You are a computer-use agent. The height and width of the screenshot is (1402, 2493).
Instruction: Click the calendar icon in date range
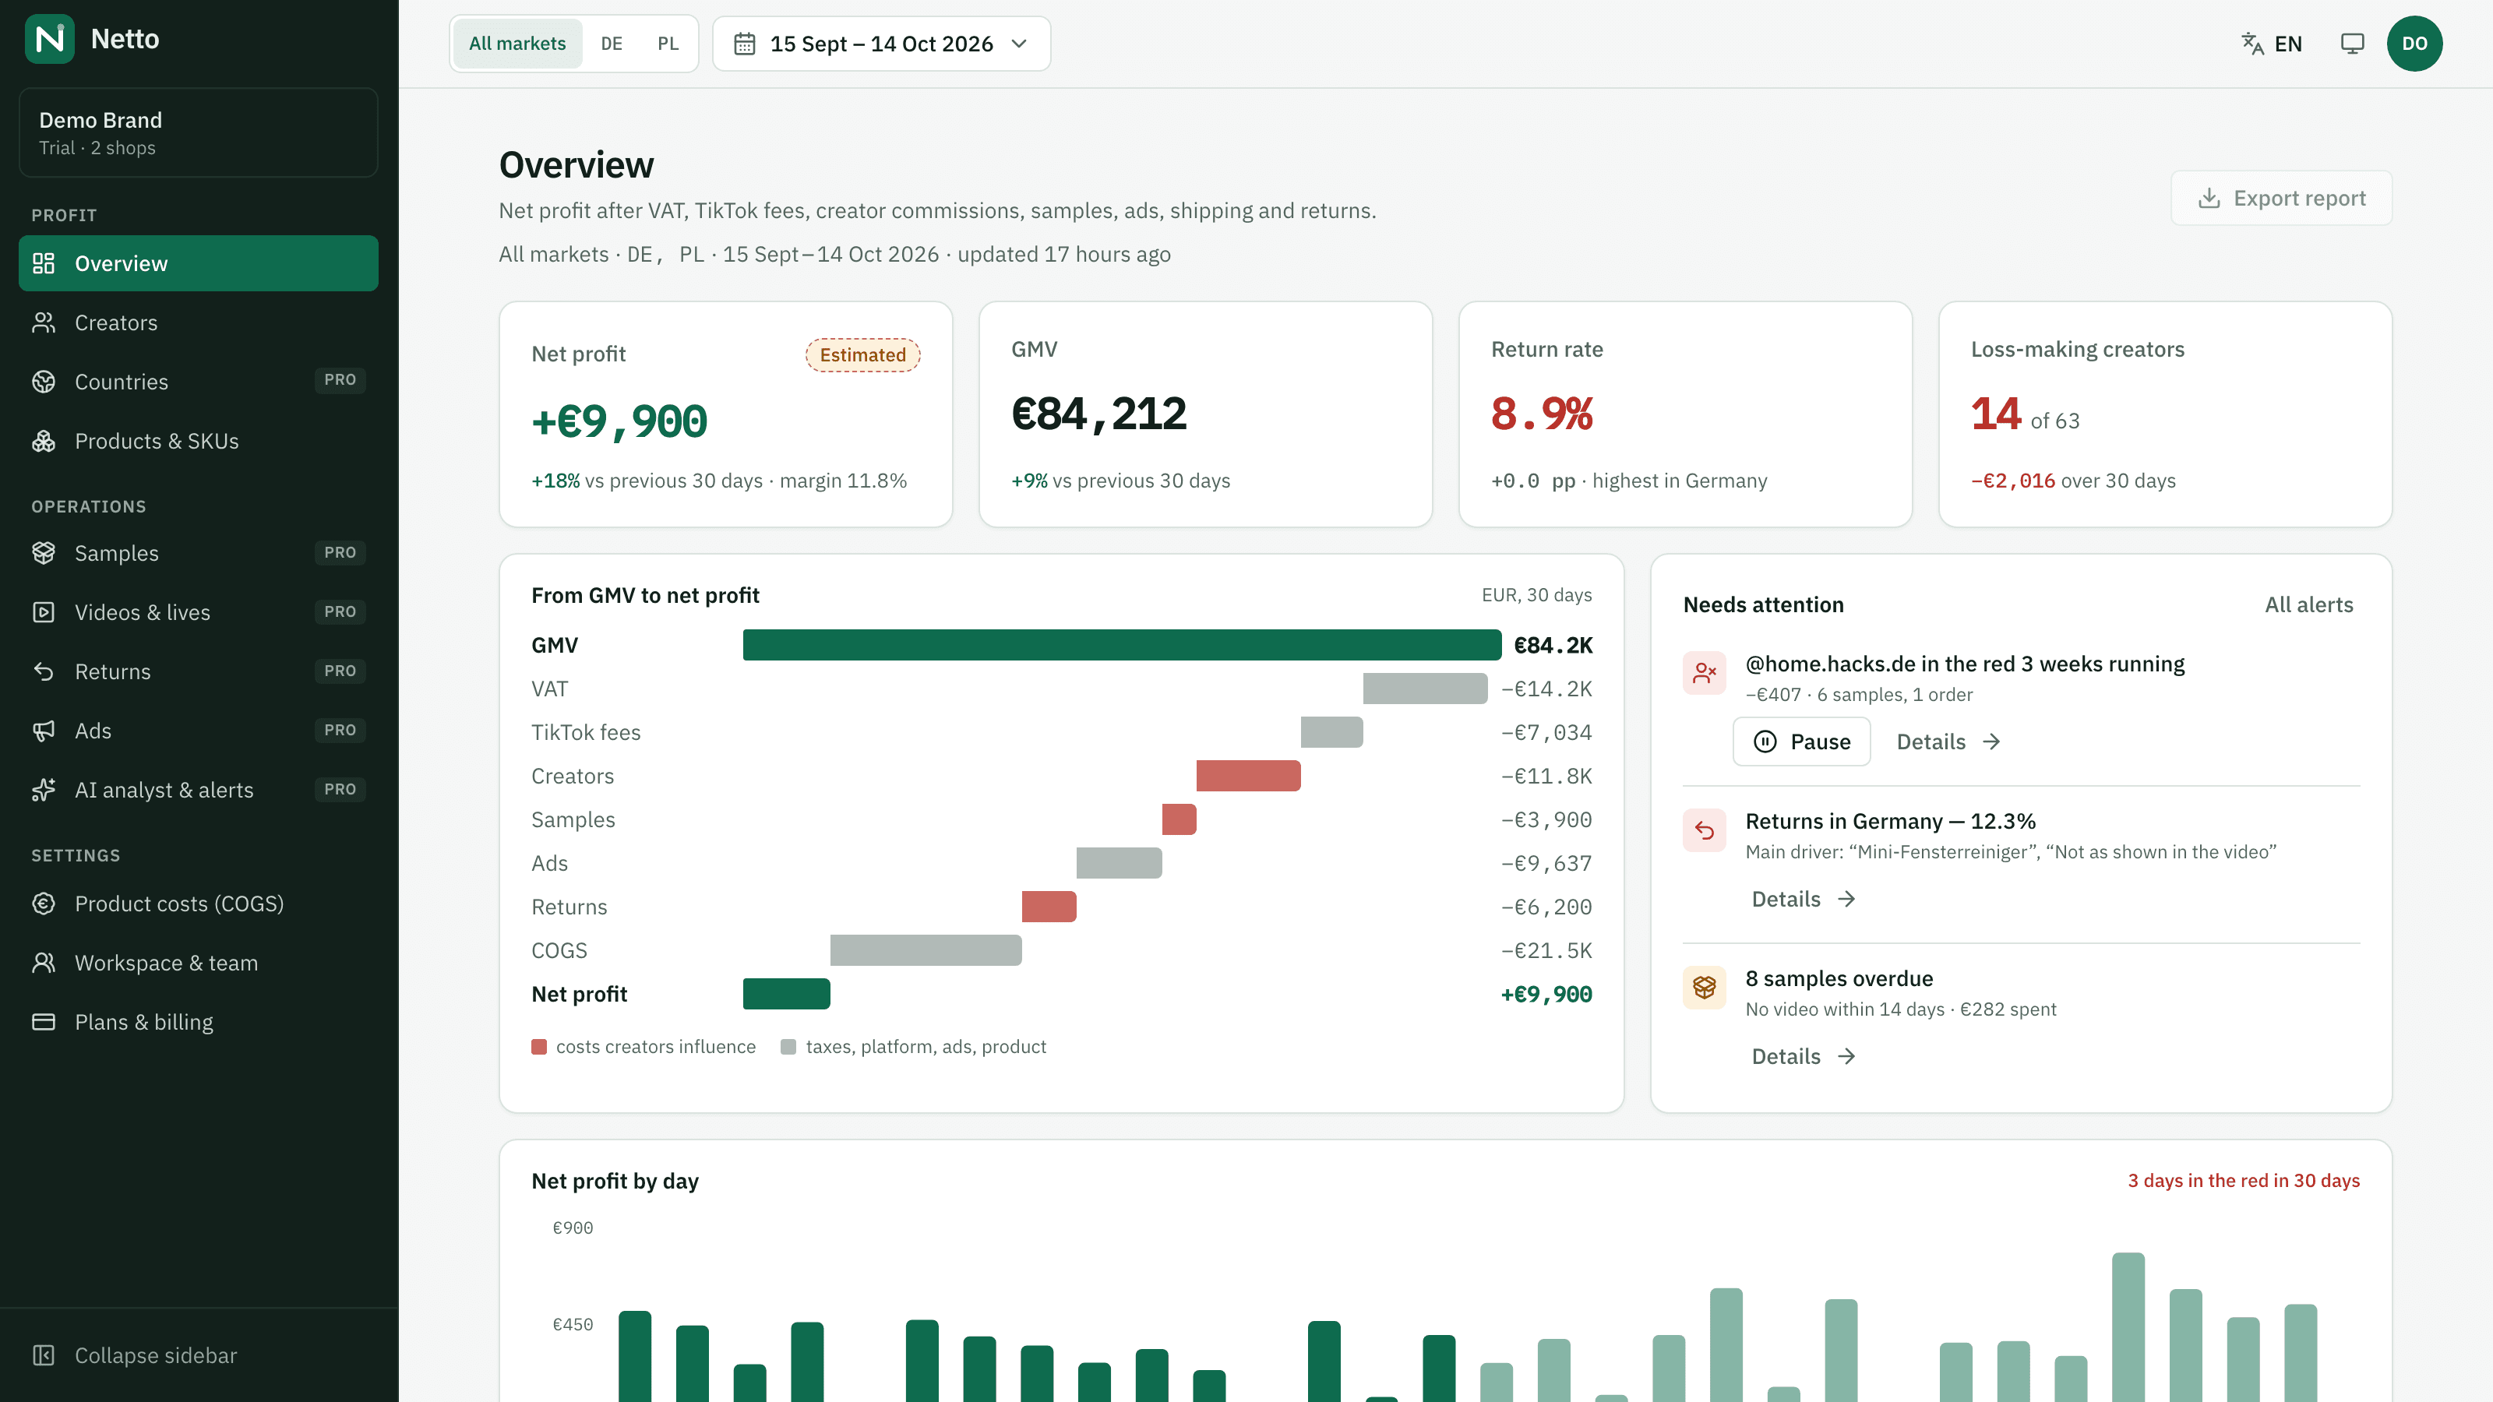point(744,44)
